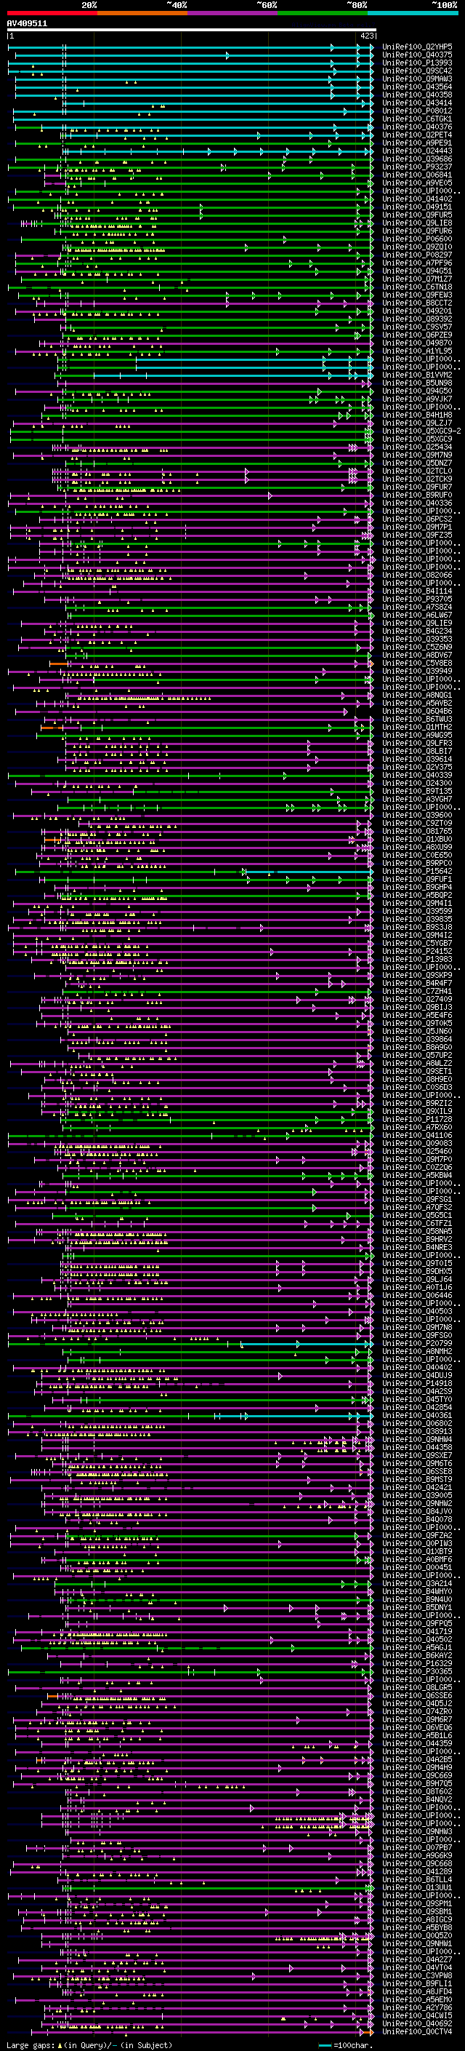
Task: Pick the UniRef100_C5V8E8 label
Action: point(417,664)
